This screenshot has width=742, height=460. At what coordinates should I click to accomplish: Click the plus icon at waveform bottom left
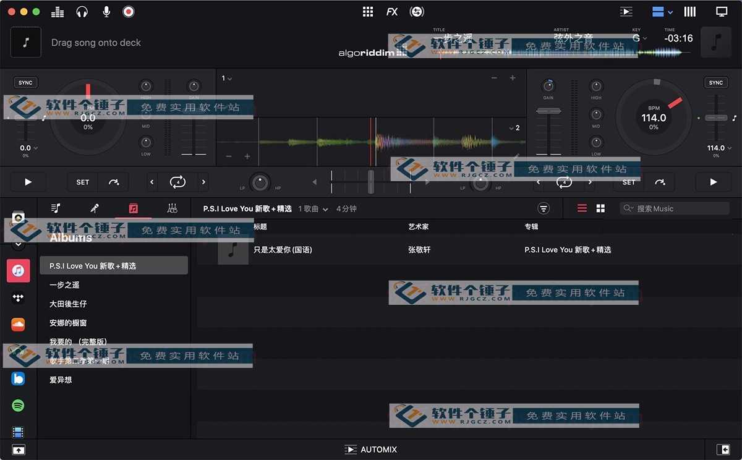click(x=247, y=156)
